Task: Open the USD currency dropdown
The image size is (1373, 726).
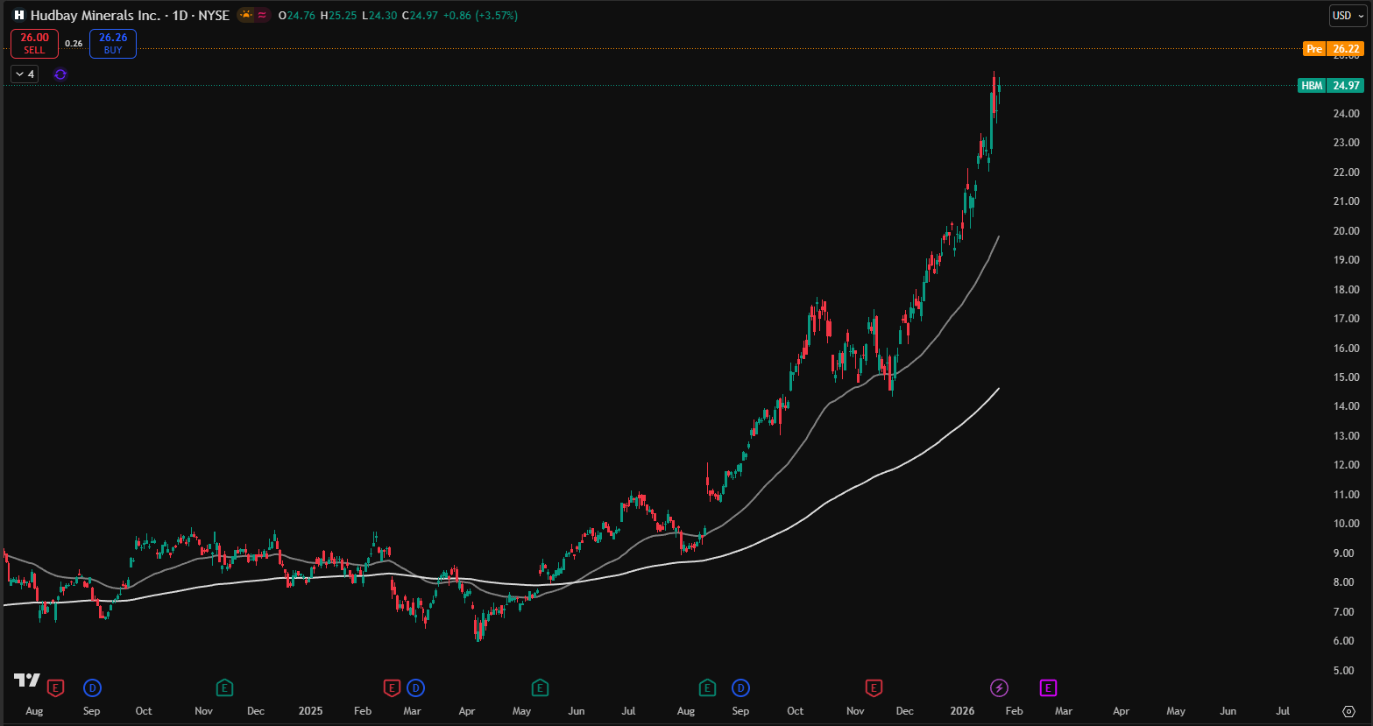Action: [1347, 16]
